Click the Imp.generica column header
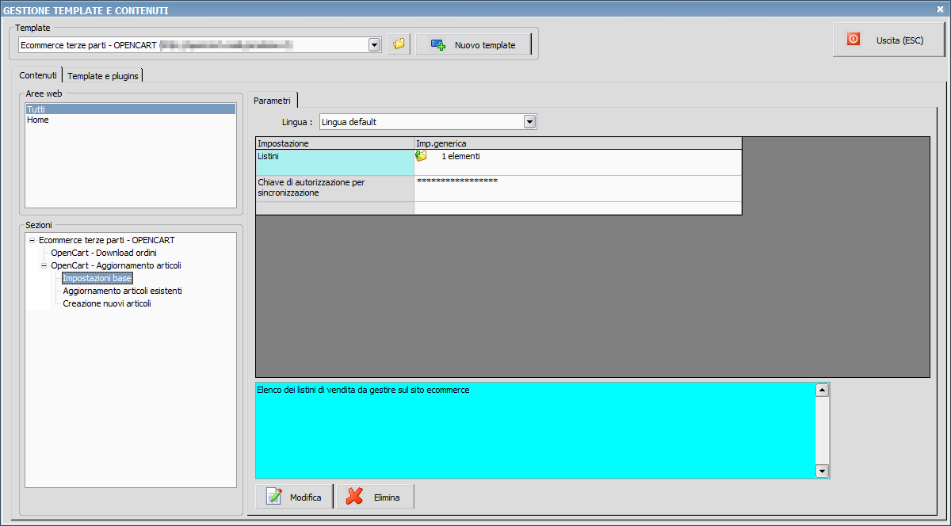This screenshot has height=526, width=951. (578, 143)
